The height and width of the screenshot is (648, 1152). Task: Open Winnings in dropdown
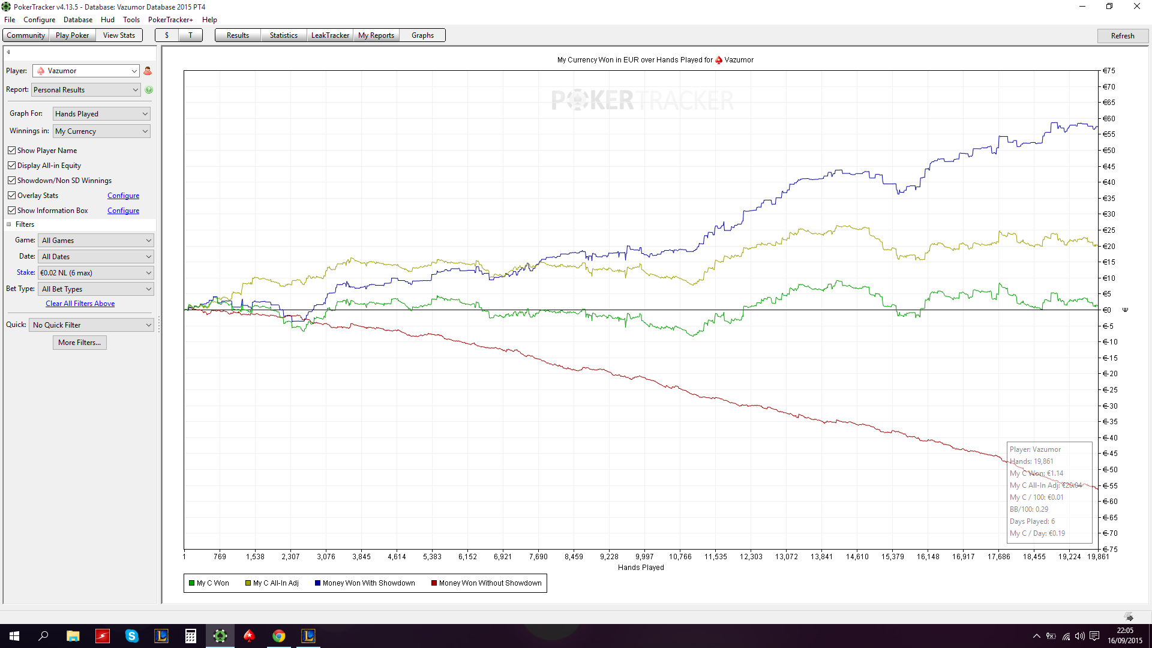tap(101, 131)
